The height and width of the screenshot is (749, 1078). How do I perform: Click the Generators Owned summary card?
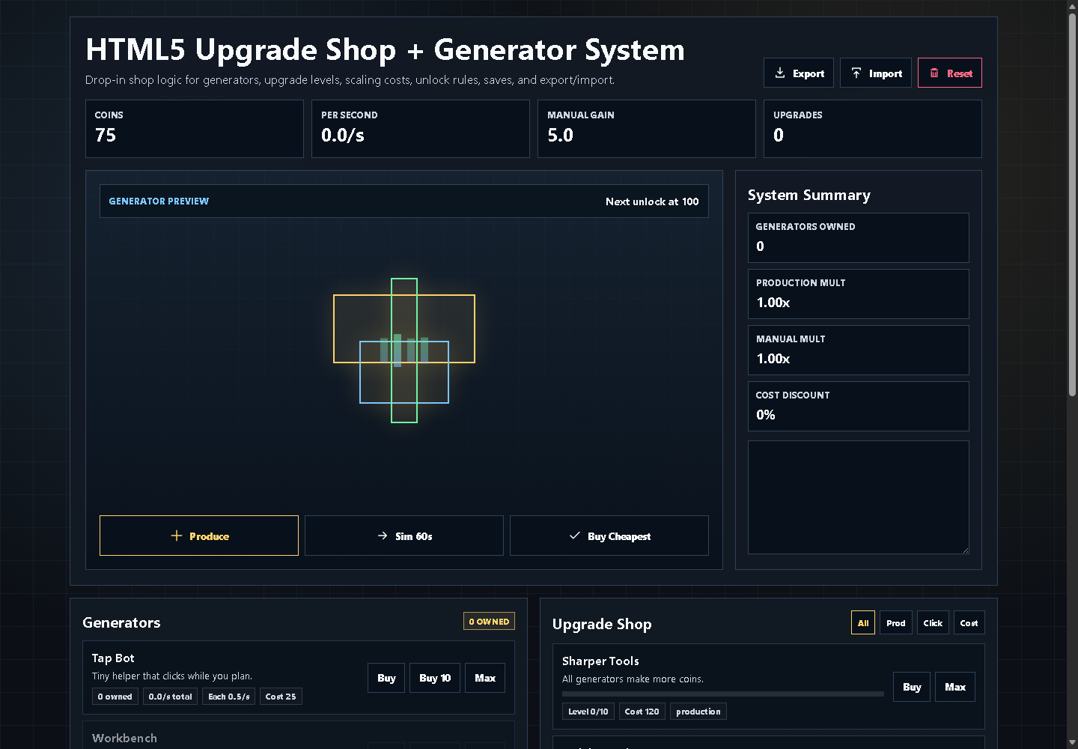pyautogui.click(x=859, y=237)
